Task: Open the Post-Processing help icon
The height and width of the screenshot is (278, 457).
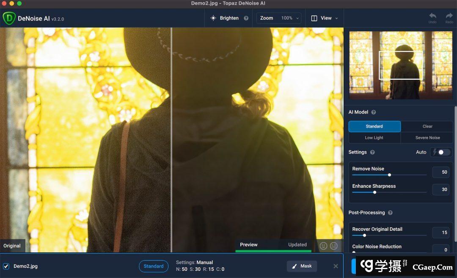Action: (x=390, y=213)
